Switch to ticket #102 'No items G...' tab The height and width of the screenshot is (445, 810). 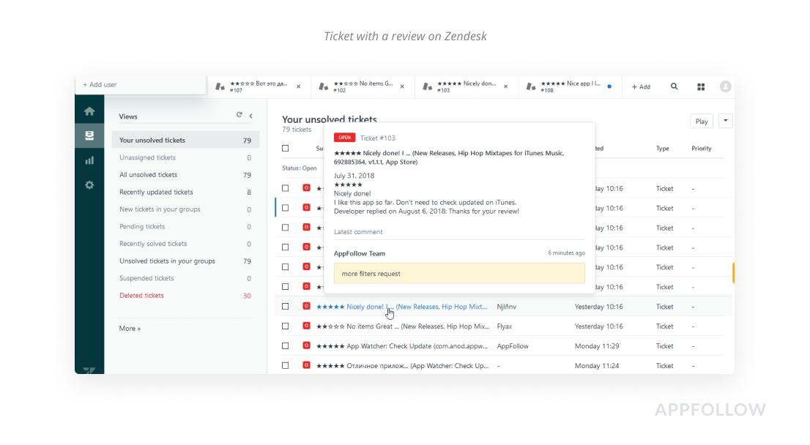(x=359, y=86)
